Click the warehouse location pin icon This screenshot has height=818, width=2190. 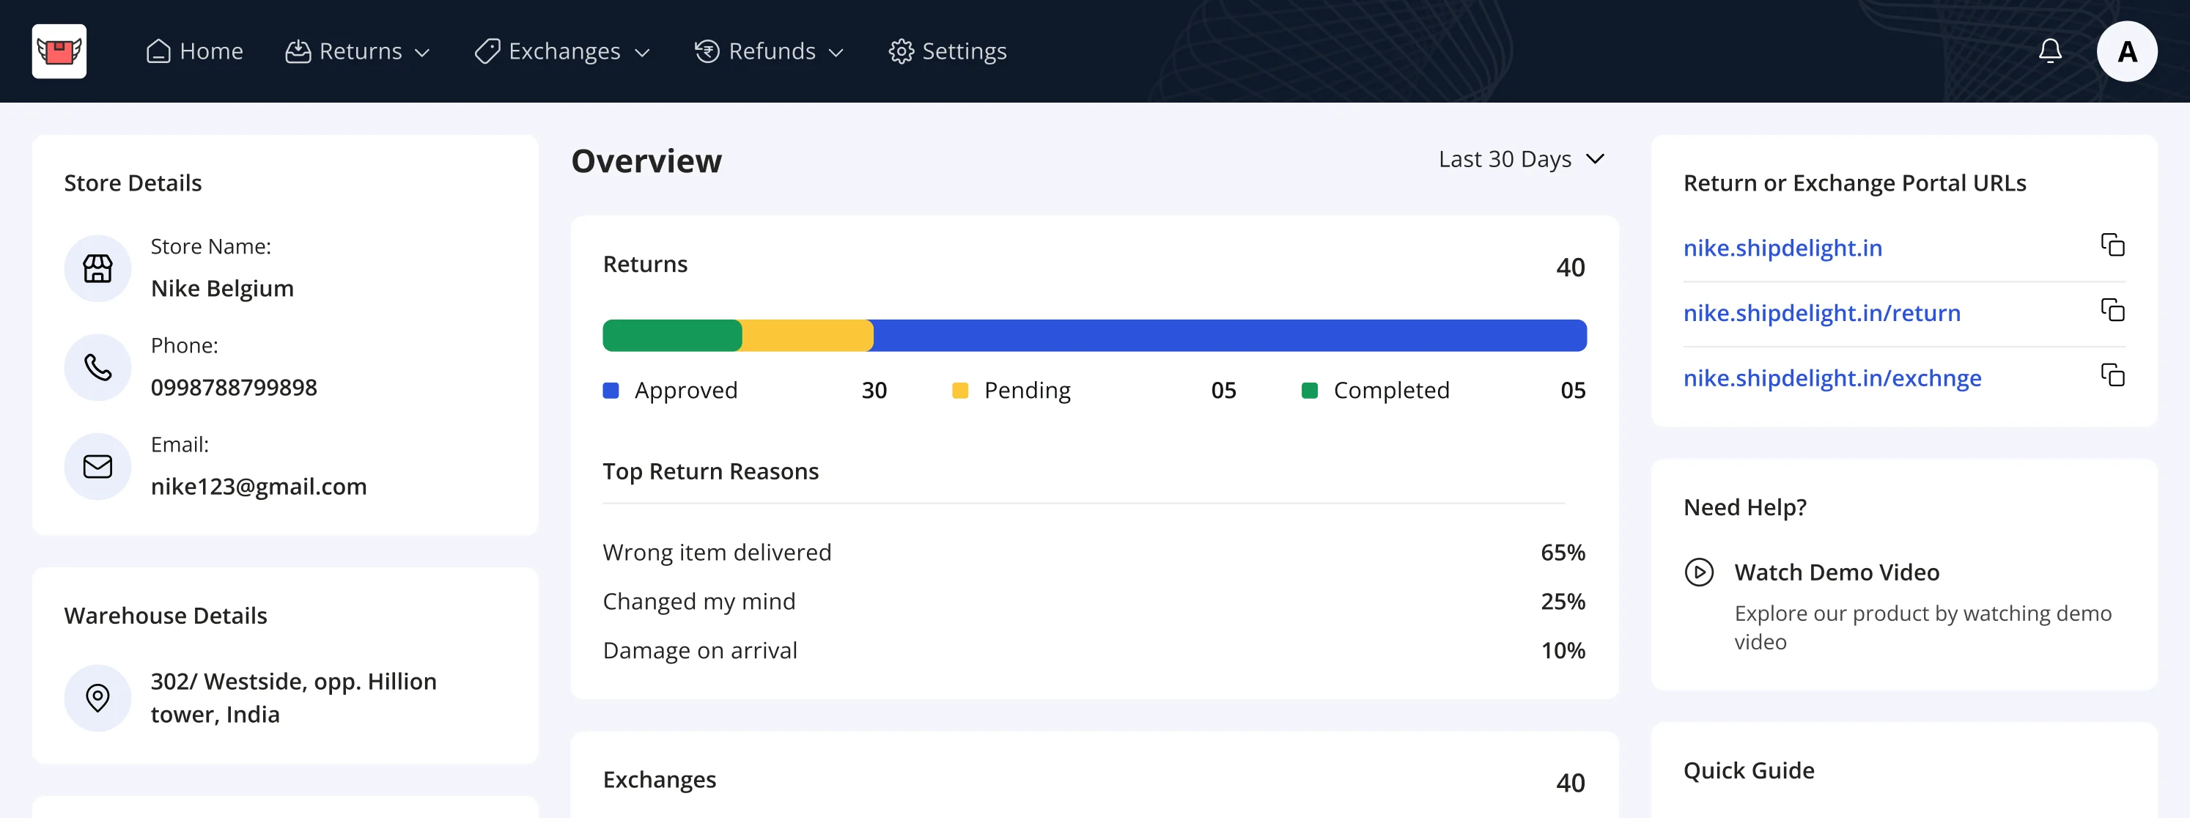pos(97,697)
